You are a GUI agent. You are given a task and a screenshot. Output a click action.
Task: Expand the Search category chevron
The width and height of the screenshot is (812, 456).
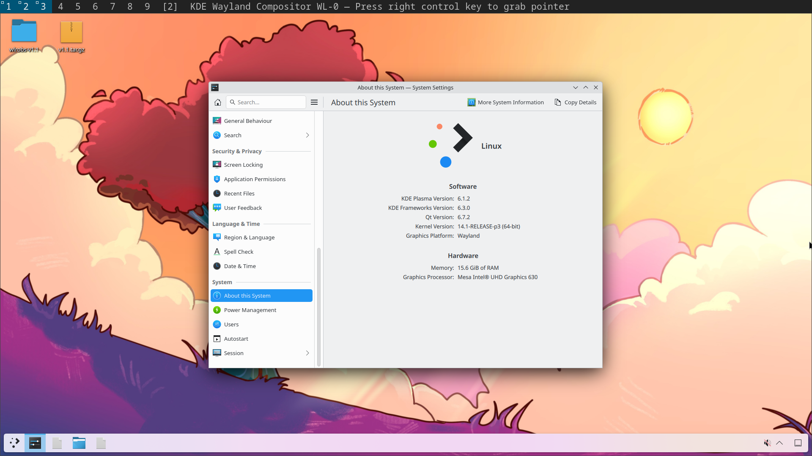click(307, 135)
